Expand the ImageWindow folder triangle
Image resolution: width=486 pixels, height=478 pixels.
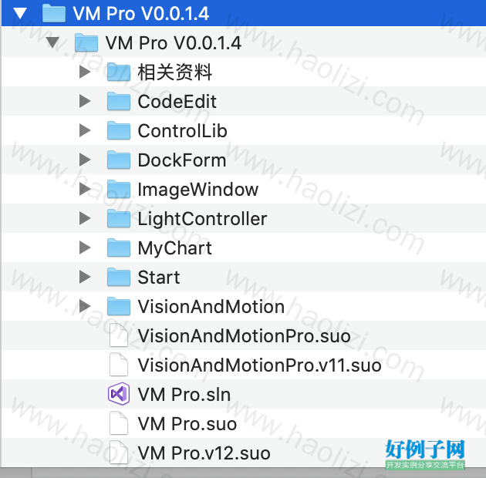85,189
